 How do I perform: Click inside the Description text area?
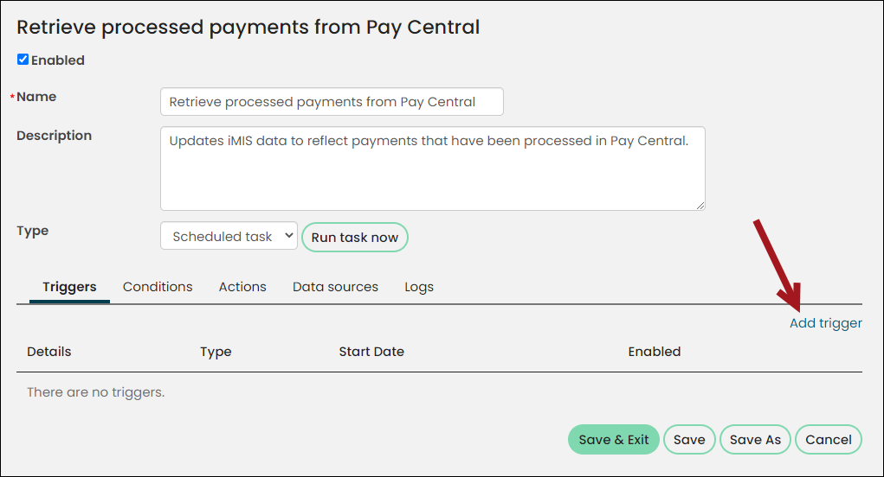pos(432,169)
